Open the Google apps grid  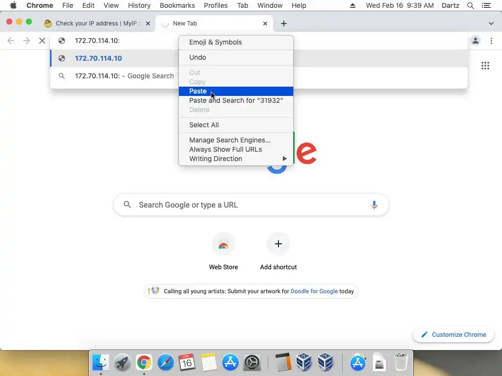[485, 66]
